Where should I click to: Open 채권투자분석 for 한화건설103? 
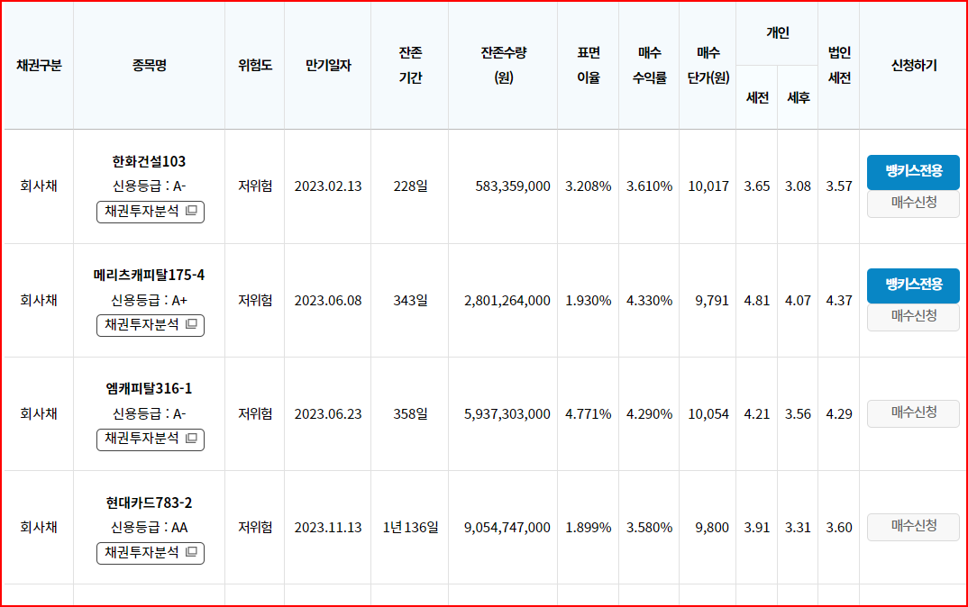[x=150, y=212]
